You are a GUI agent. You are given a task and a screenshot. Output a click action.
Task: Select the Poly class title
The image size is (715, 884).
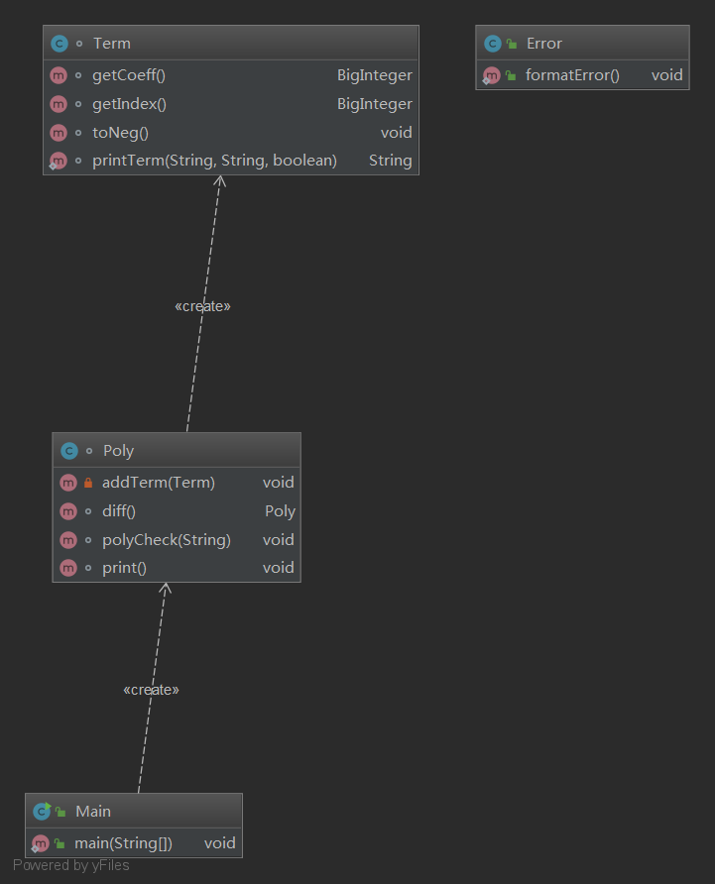pos(118,451)
